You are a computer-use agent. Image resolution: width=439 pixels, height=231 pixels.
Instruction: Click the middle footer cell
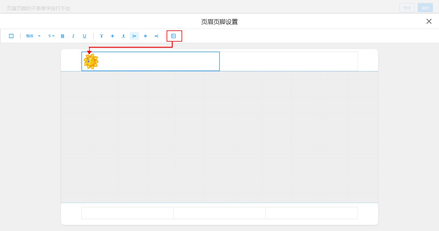pos(220,213)
